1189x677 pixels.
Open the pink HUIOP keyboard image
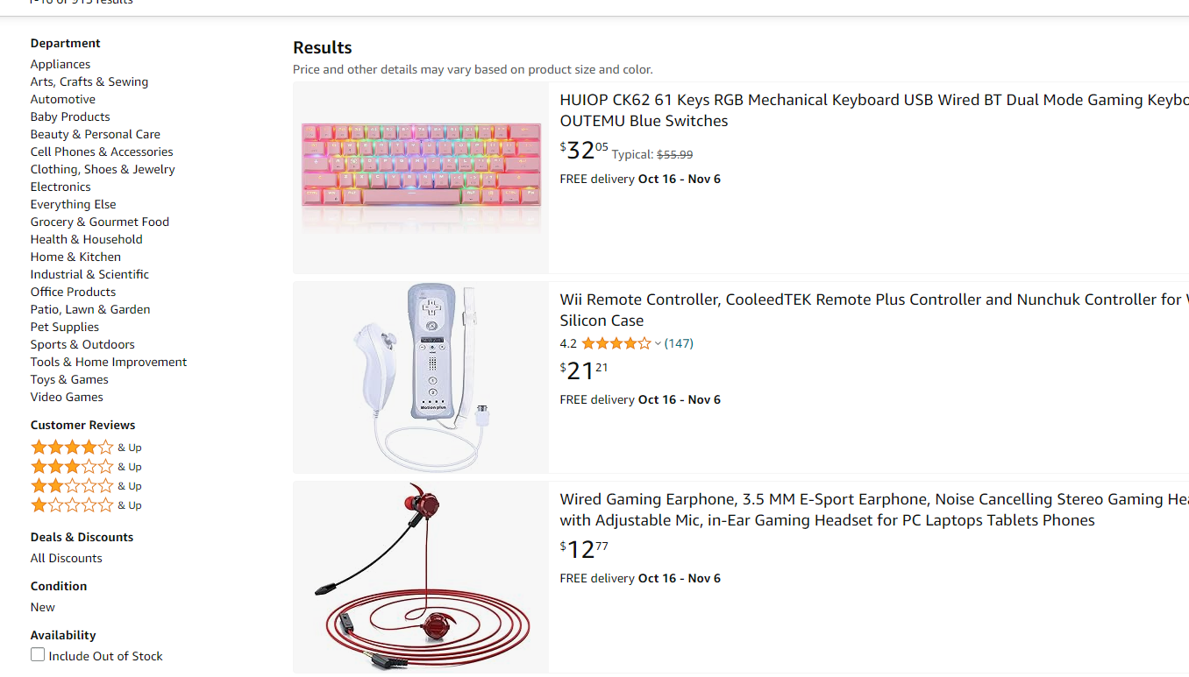(x=421, y=178)
